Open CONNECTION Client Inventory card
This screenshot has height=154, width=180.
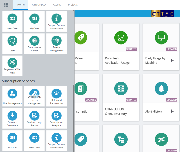click(x=121, y=97)
